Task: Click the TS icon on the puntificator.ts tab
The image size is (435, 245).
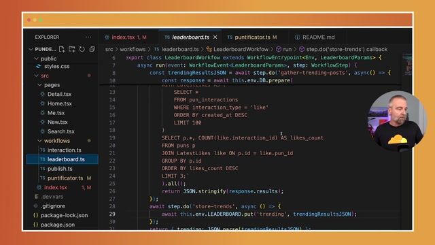Action: 230,37
